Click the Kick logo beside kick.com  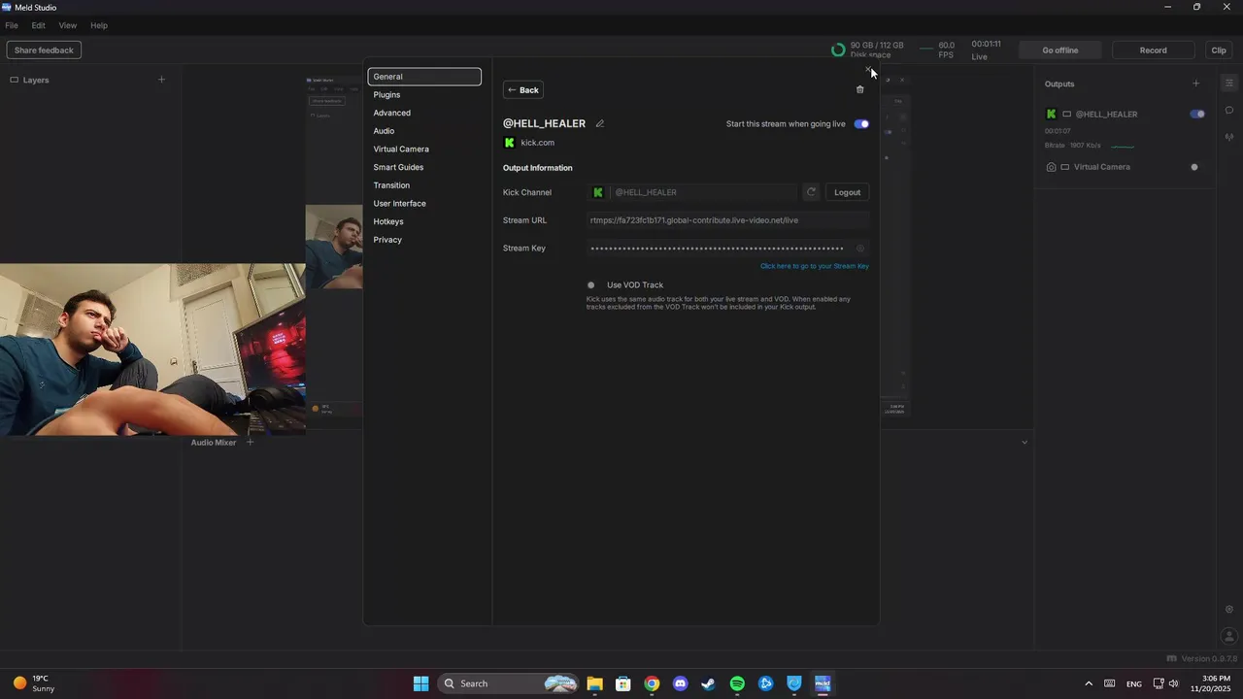pyautogui.click(x=509, y=143)
